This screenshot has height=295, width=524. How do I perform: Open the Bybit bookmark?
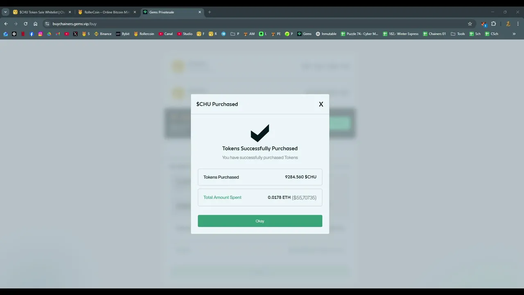pyautogui.click(x=123, y=34)
